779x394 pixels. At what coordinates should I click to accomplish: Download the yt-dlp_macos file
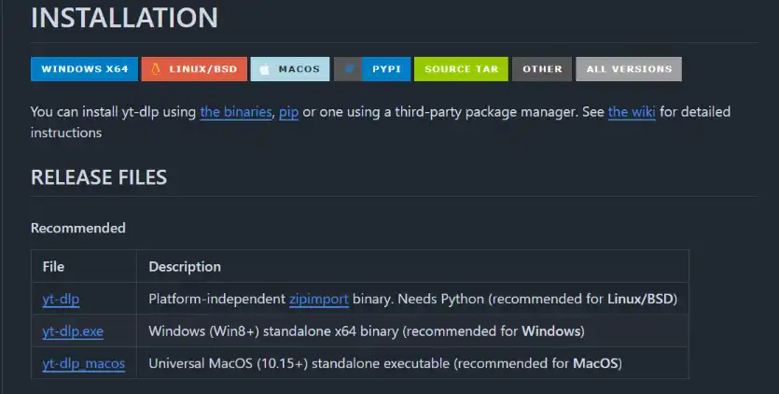pos(83,362)
